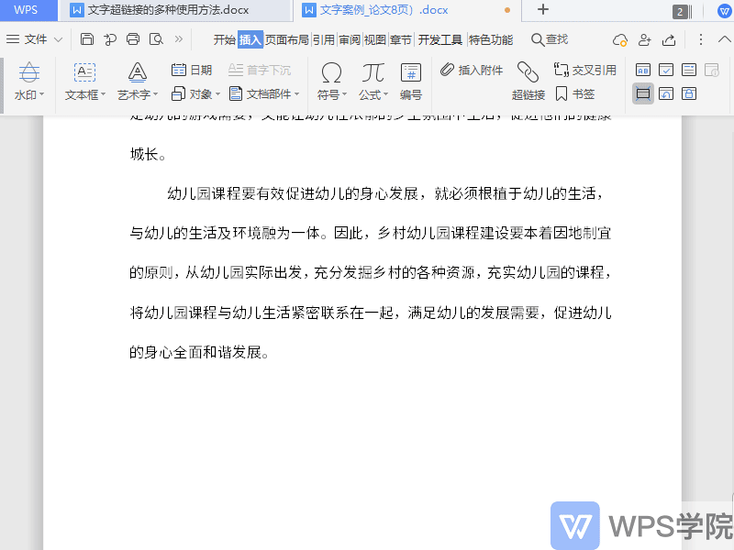The image size is (734, 550).
Task: Click the text line 城长。
Action: pos(148,154)
